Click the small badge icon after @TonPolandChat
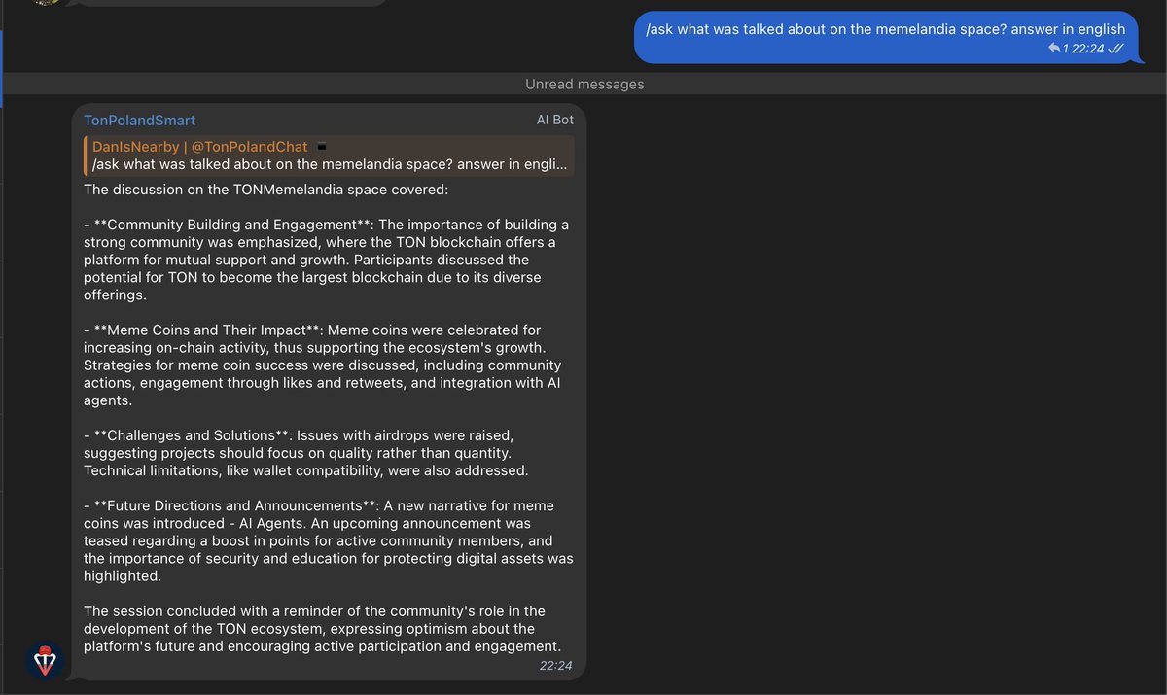 point(322,147)
